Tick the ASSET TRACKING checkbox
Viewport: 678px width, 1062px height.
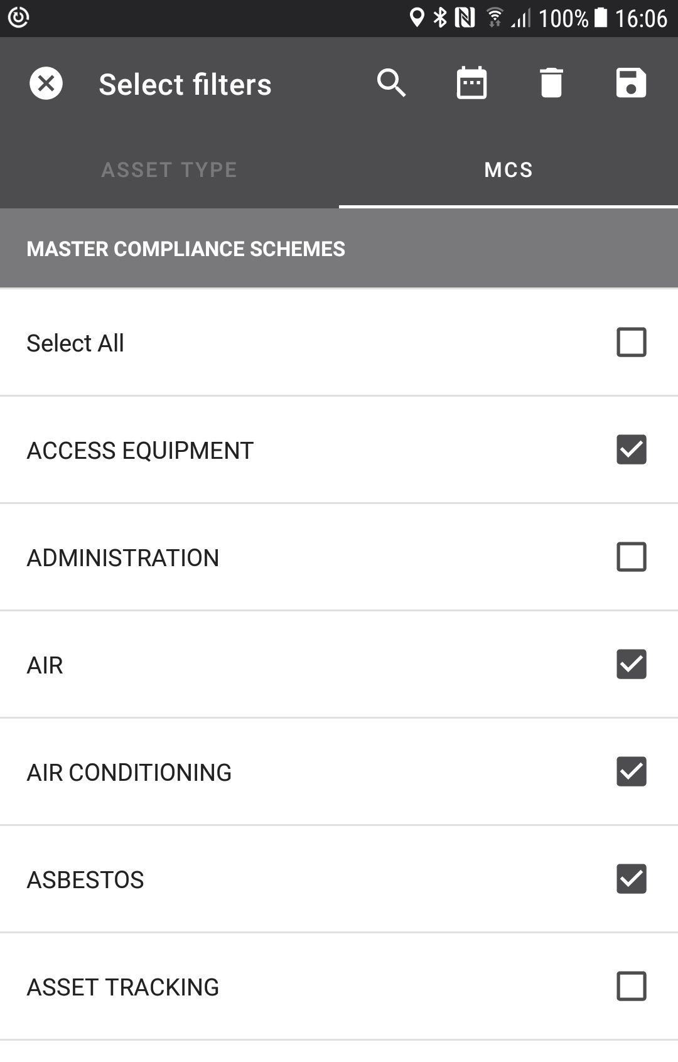click(632, 986)
